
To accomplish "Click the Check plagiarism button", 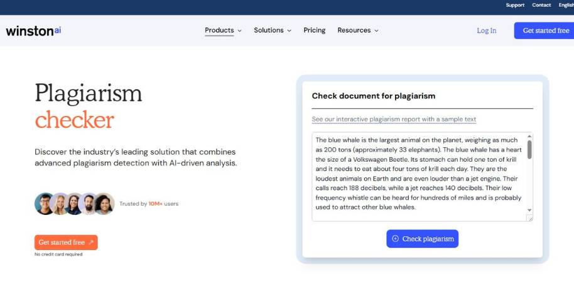I will click(422, 239).
